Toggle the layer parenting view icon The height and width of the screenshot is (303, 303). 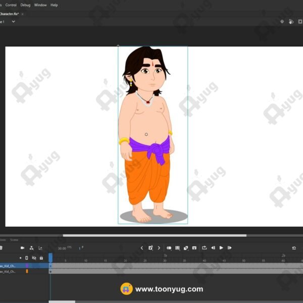(x=31, y=248)
